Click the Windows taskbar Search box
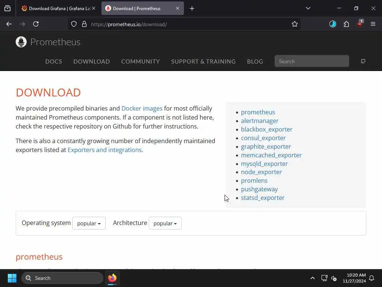Viewport: 382px width, 287px height. click(62, 278)
